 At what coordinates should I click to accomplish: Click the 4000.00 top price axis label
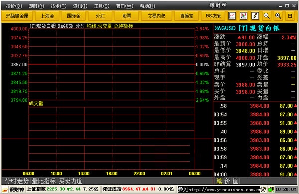pyautogui.click(x=19, y=29)
